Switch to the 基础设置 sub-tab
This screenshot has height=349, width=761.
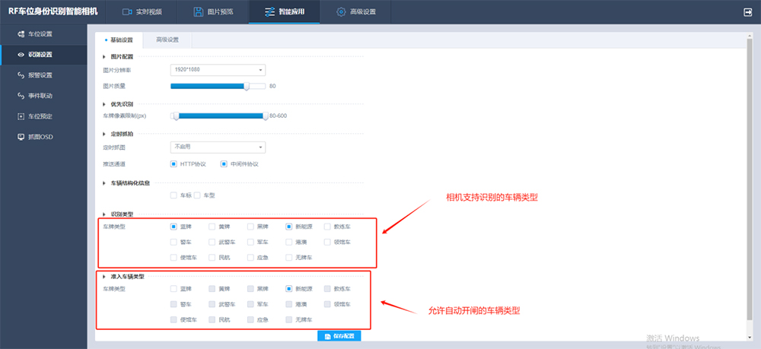click(119, 40)
